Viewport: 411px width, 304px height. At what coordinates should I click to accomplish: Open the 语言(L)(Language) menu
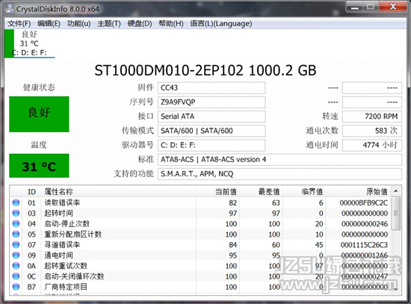coord(221,24)
